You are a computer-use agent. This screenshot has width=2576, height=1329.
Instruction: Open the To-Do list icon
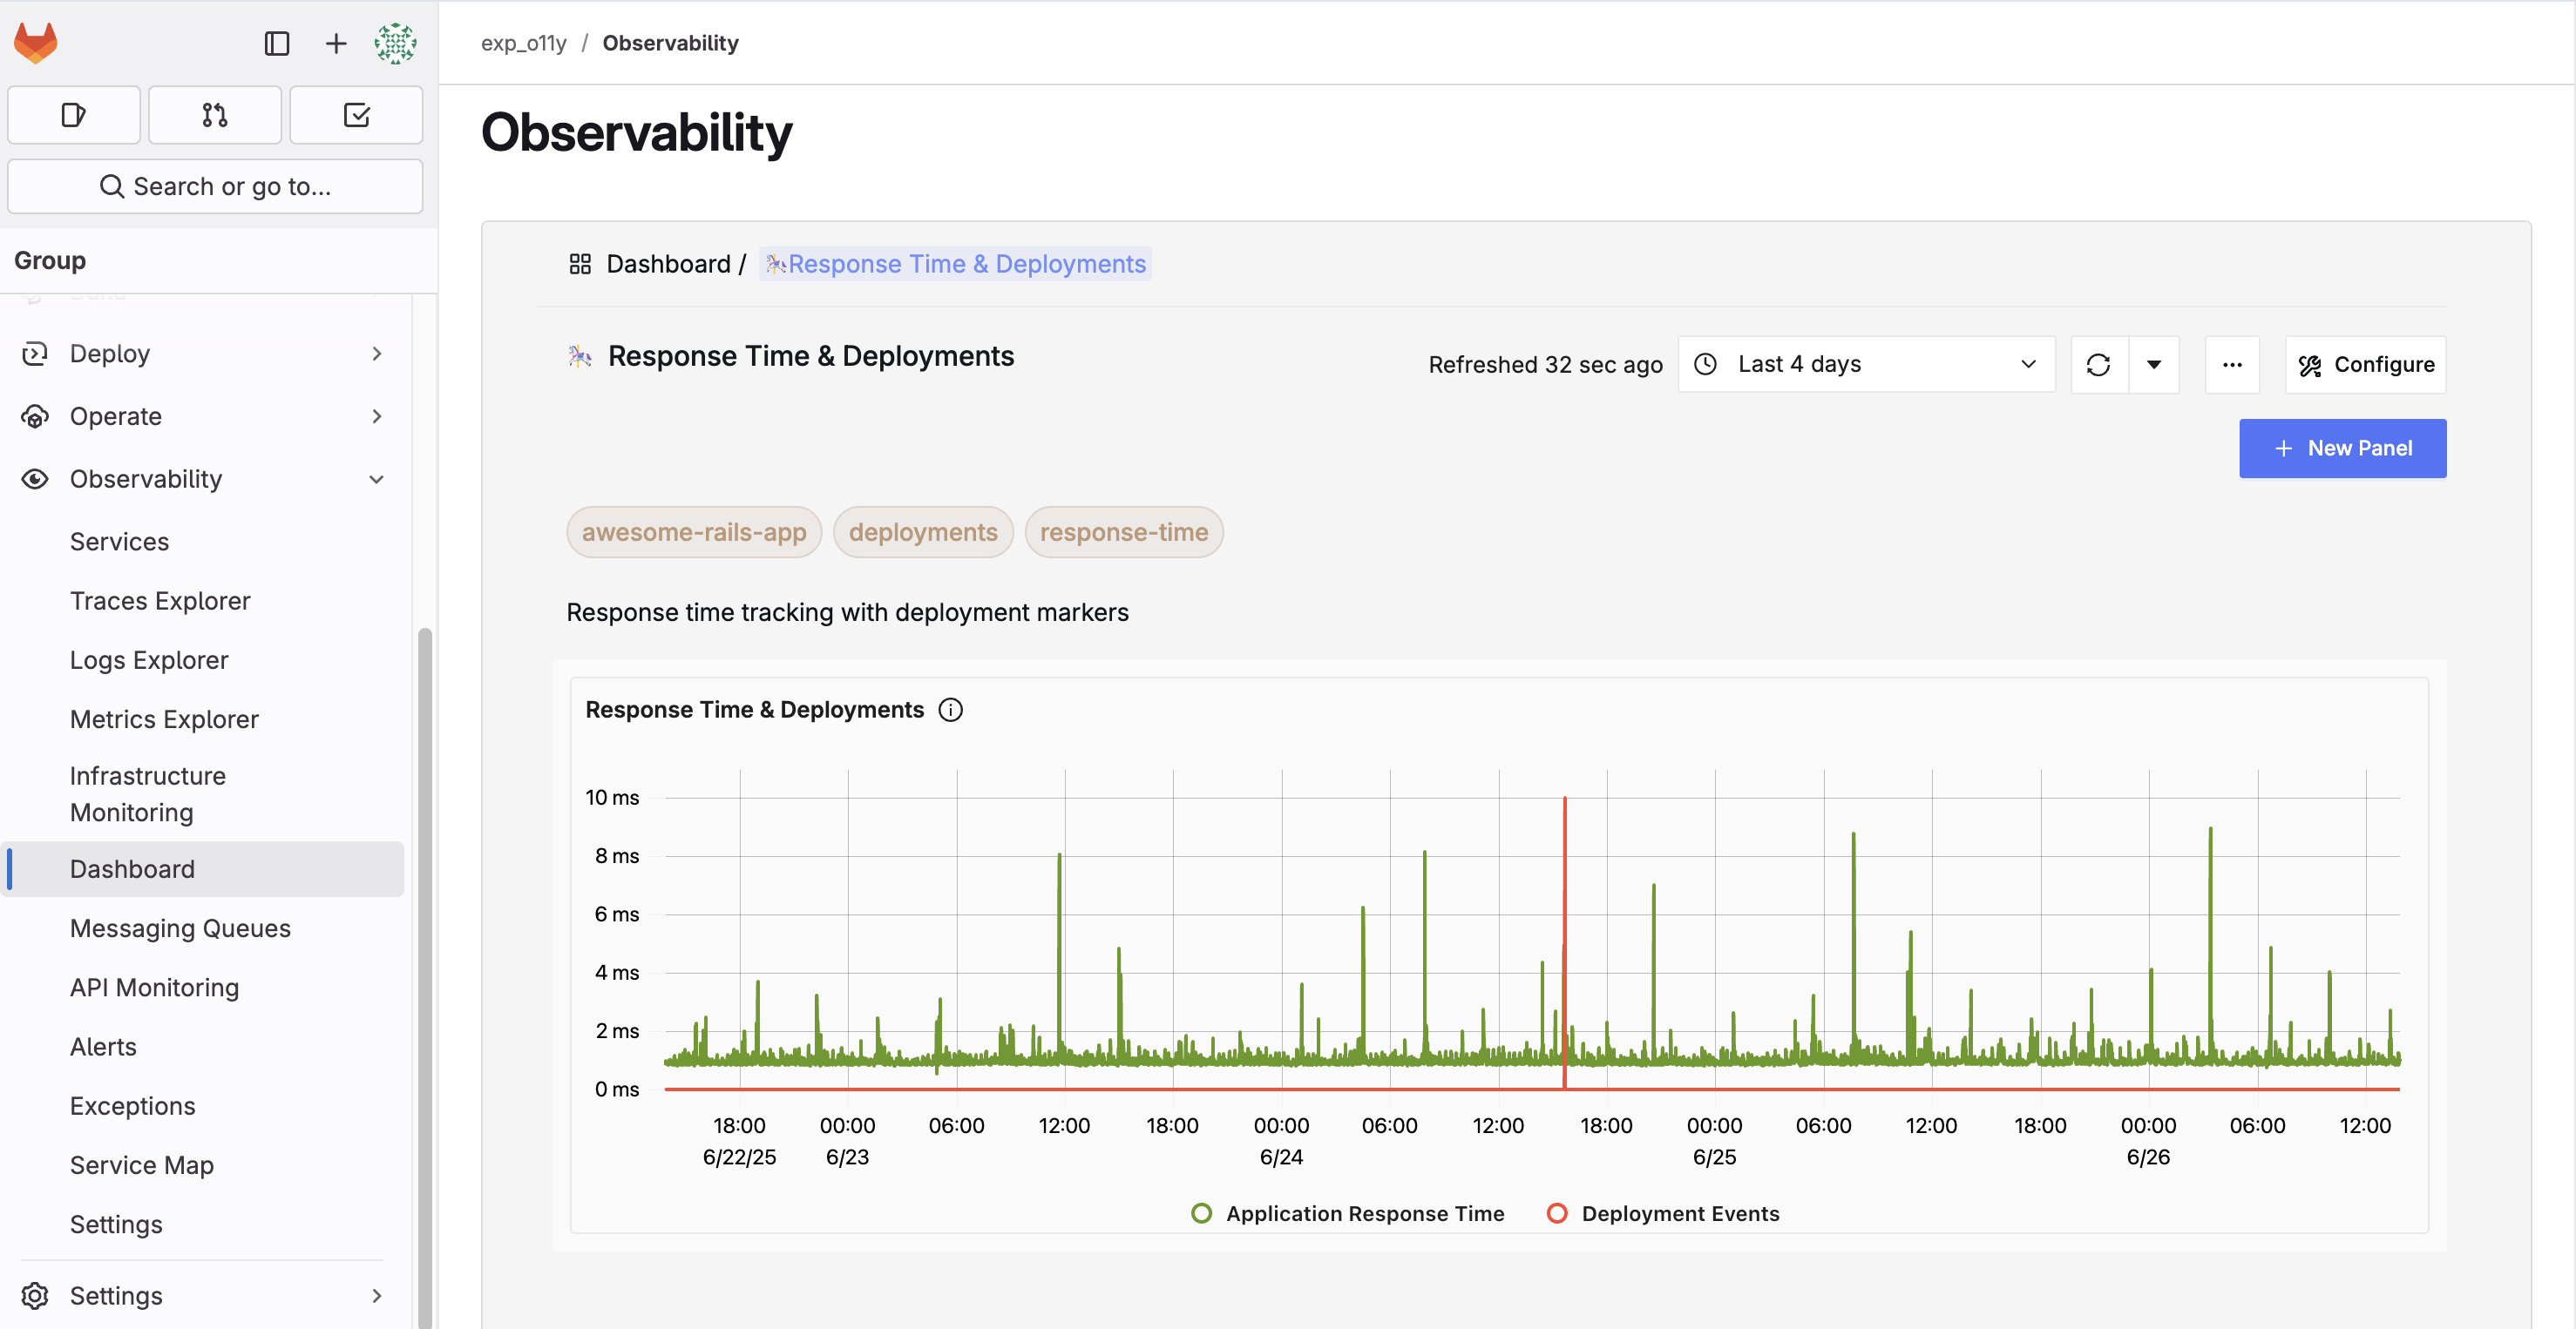pos(356,114)
